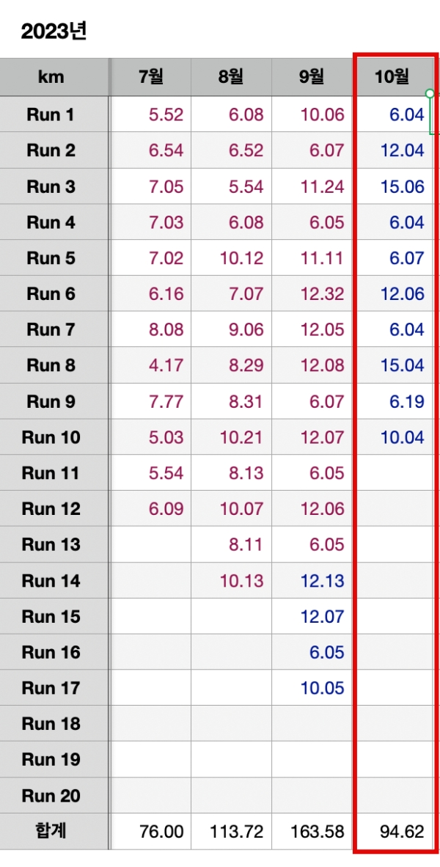440x867 pixels.
Task: Click the 8월 total cell 113.72
Action: 231,831
